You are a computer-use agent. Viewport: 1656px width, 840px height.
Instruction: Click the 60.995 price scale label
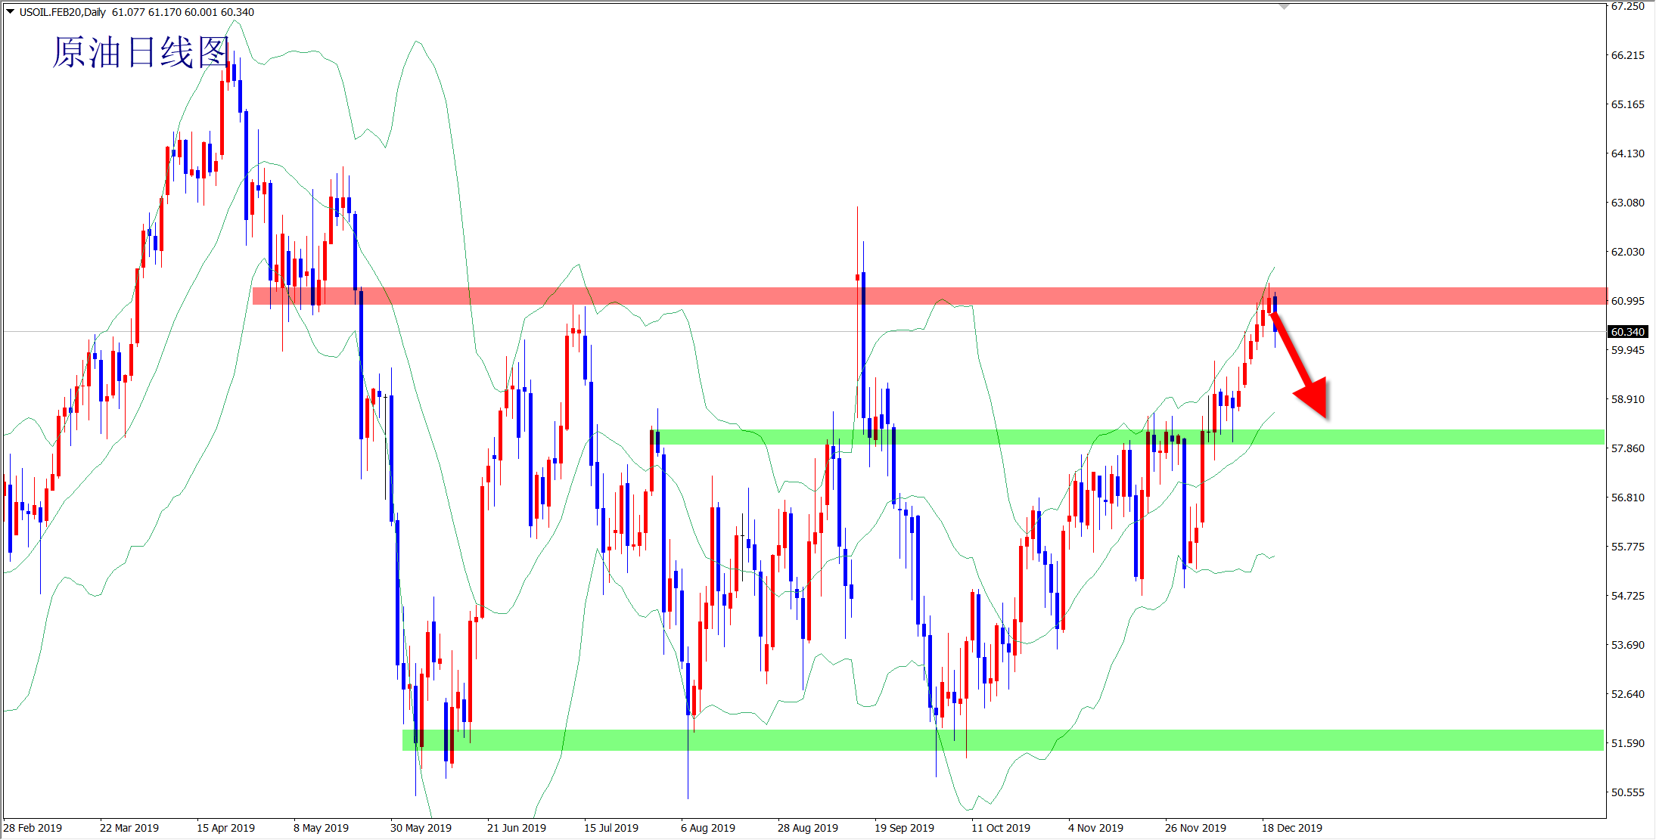pos(1627,301)
